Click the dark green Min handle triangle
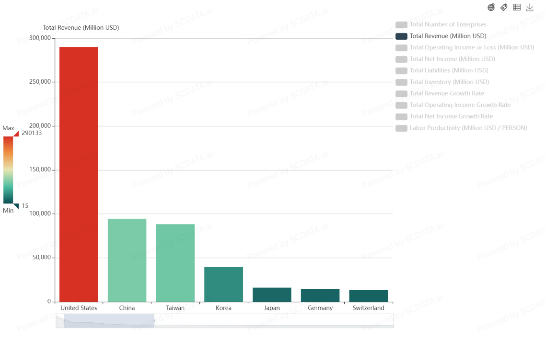This screenshot has height=340, width=546. click(16, 206)
